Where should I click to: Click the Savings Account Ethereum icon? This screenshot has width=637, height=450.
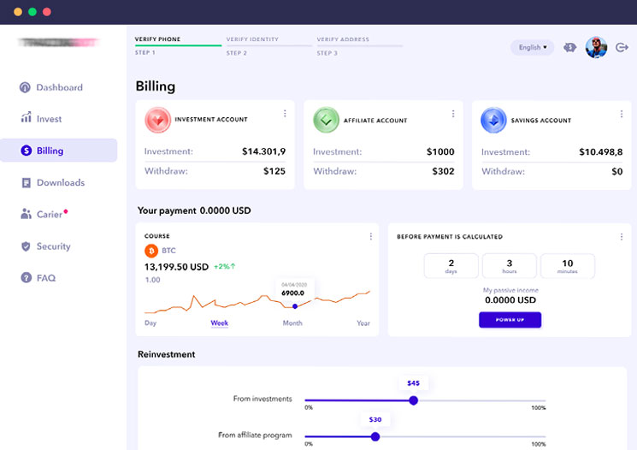[x=492, y=120]
